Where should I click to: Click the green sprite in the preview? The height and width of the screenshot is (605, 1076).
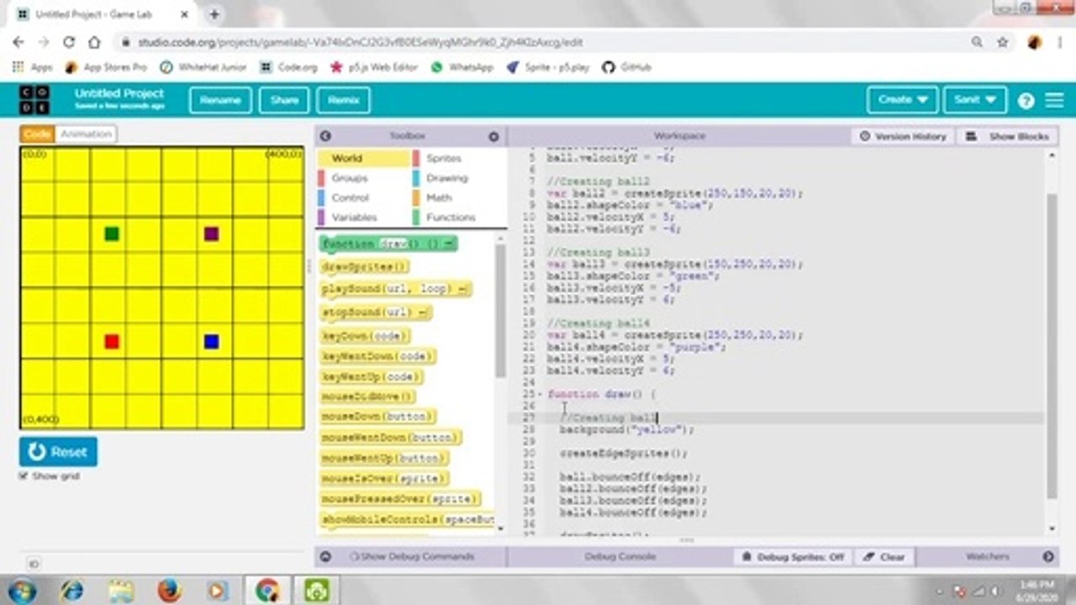[112, 234]
